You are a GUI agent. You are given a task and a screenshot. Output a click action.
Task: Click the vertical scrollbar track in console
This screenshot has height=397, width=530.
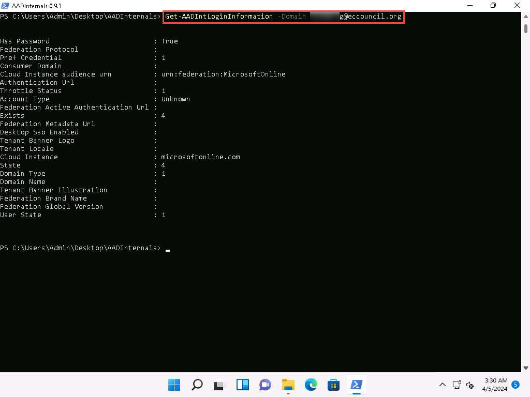point(525,207)
